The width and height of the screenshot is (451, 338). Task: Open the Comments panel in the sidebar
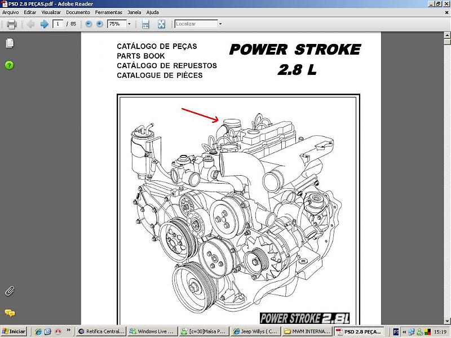tap(10, 313)
